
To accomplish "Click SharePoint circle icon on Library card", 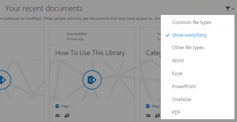I will (92, 80).
